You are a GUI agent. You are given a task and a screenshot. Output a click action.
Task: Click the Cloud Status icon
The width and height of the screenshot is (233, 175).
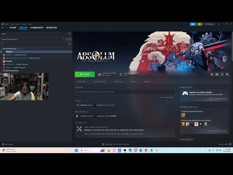(x=99, y=74)
